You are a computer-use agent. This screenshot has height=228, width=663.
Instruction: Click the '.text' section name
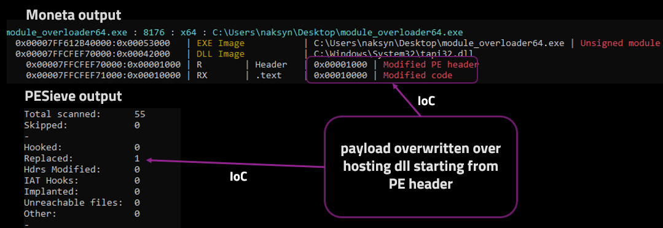pos(269,76)
